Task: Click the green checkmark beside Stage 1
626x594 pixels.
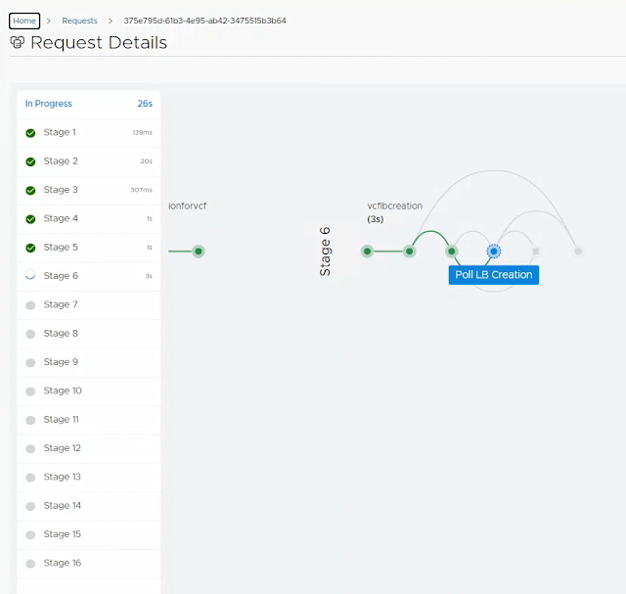Action: (30, 133)
